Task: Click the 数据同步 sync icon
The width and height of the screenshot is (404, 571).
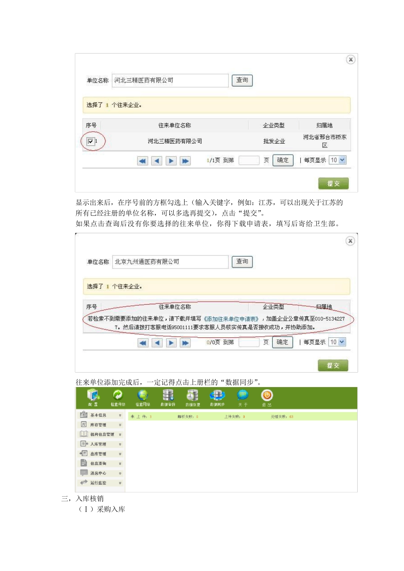Action: 217,395
